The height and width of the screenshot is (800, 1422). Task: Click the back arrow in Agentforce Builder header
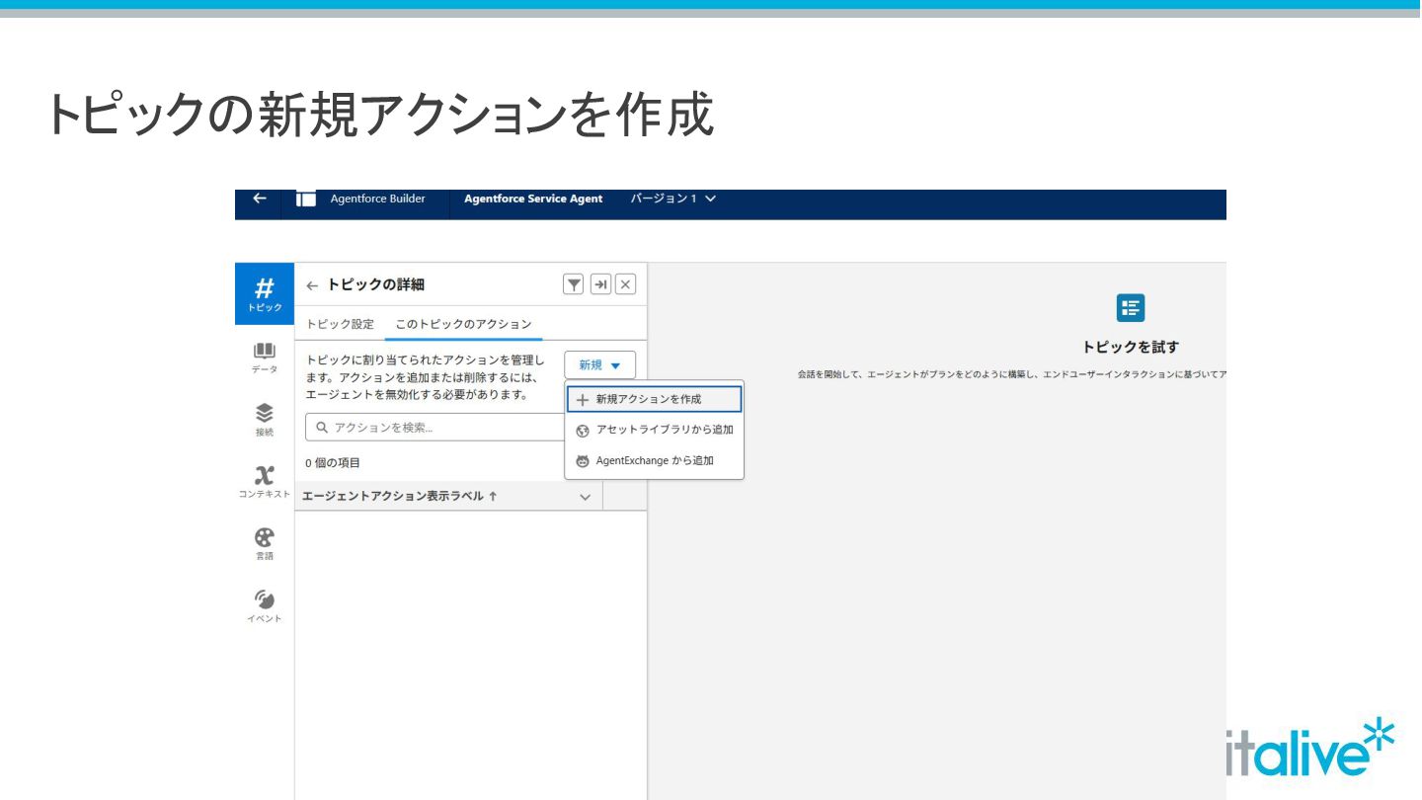[x=259, y=199]
